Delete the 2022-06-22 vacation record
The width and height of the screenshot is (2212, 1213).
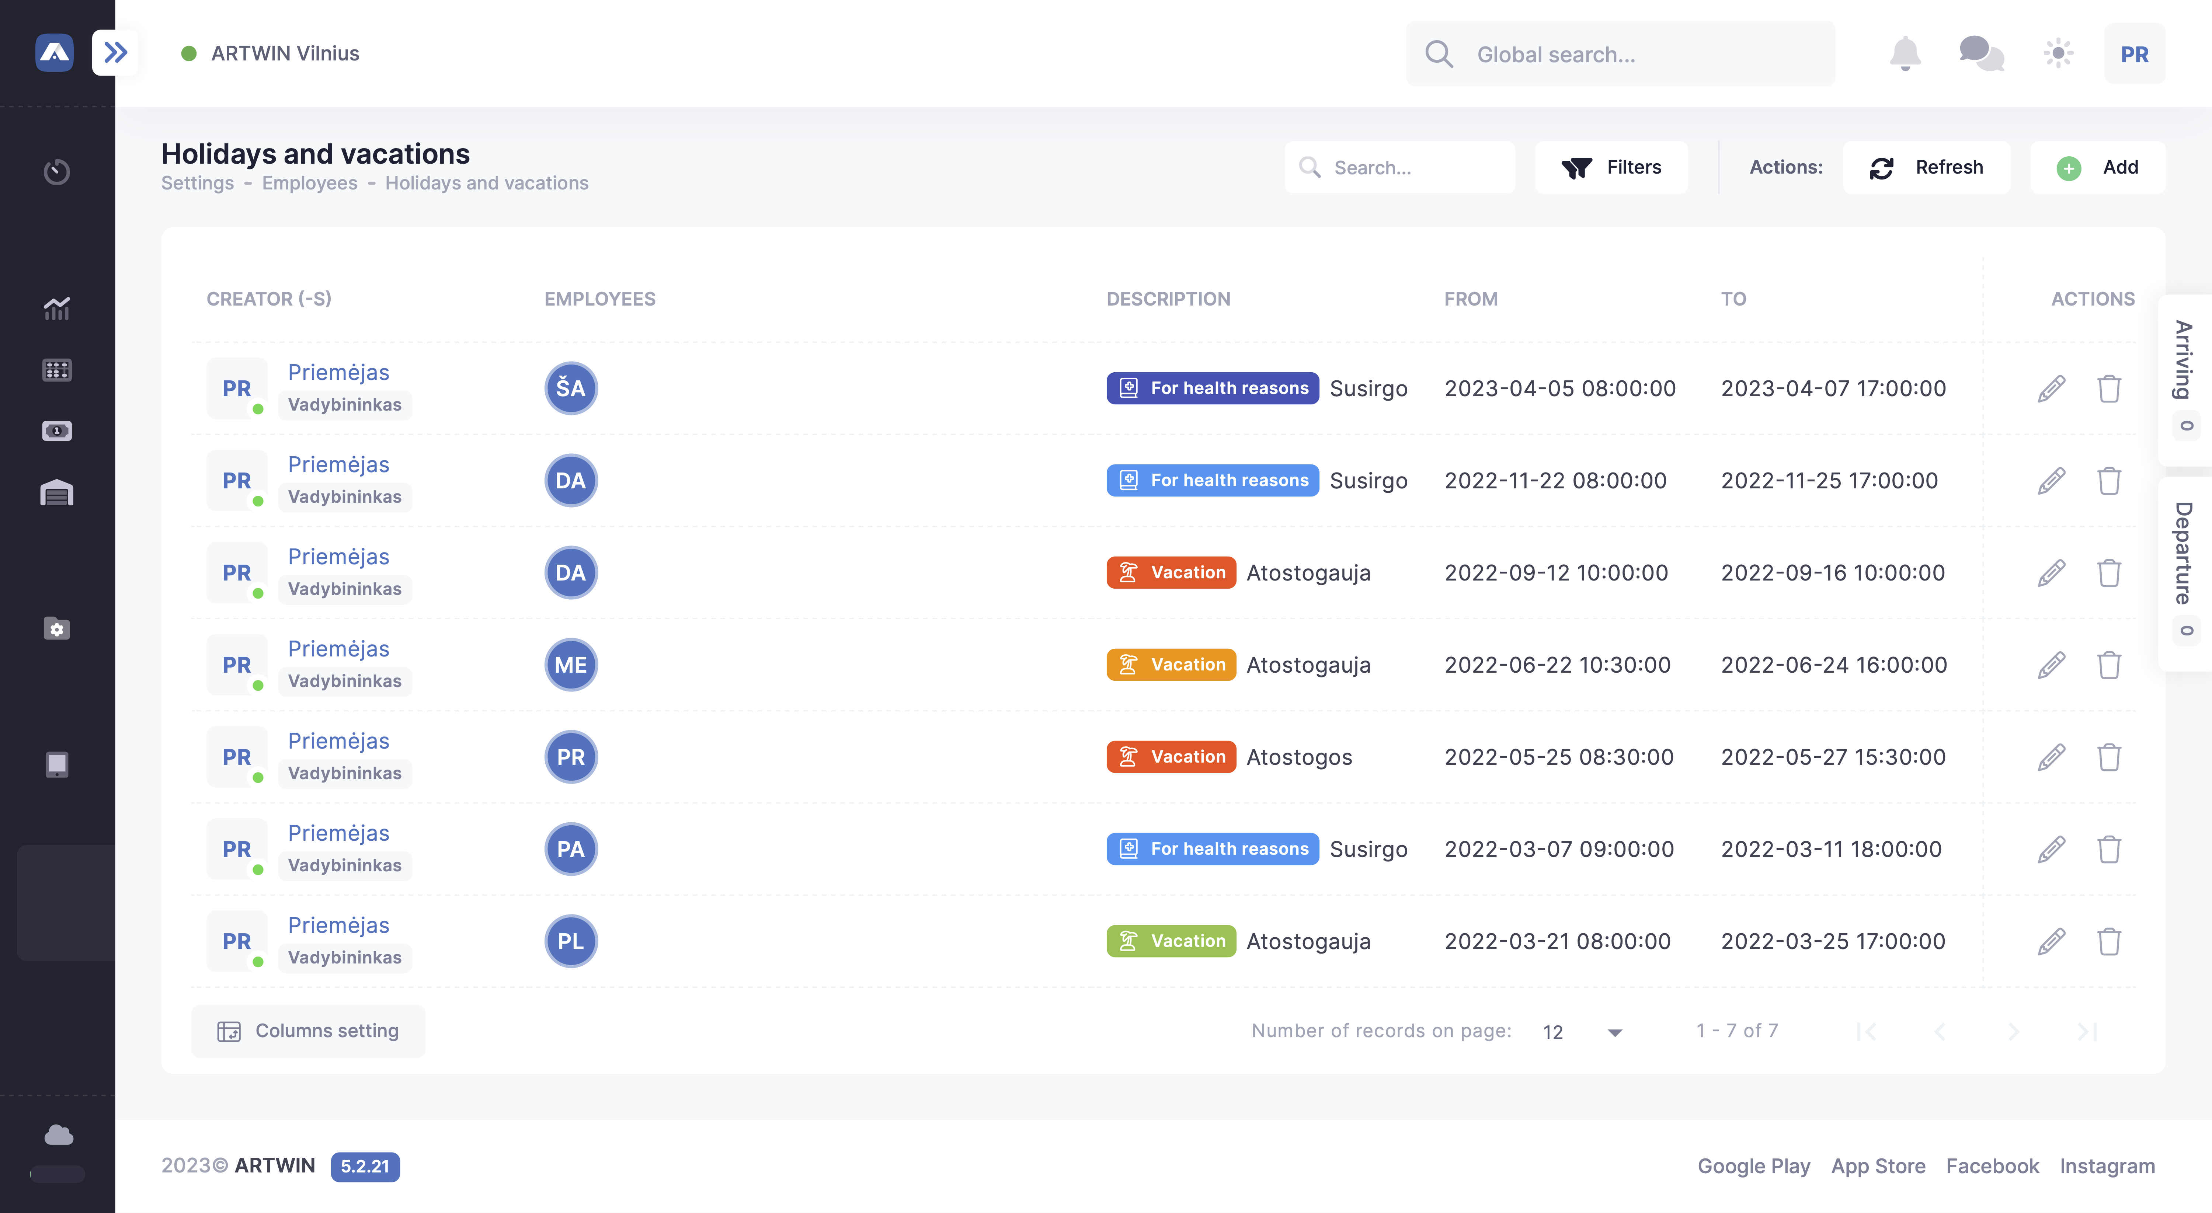[2109, 665]
